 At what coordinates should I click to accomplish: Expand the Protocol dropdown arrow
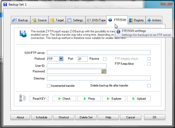(x=61, y=59)
